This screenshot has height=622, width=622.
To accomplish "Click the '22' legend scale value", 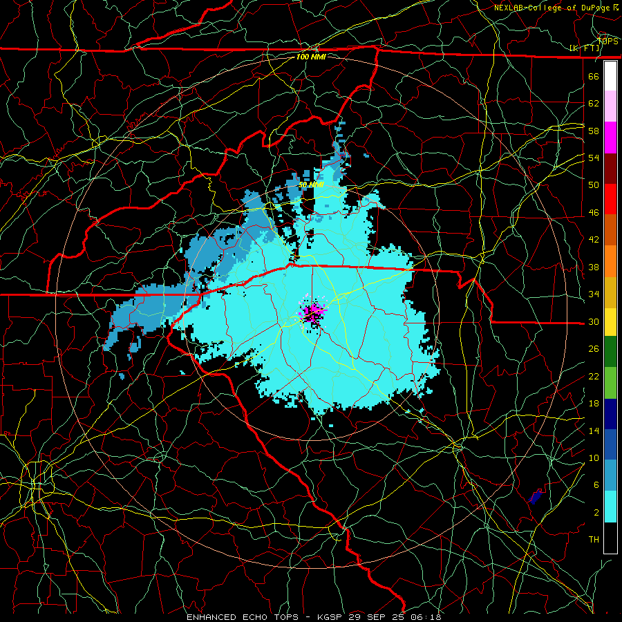I will (x=594, y=377).
